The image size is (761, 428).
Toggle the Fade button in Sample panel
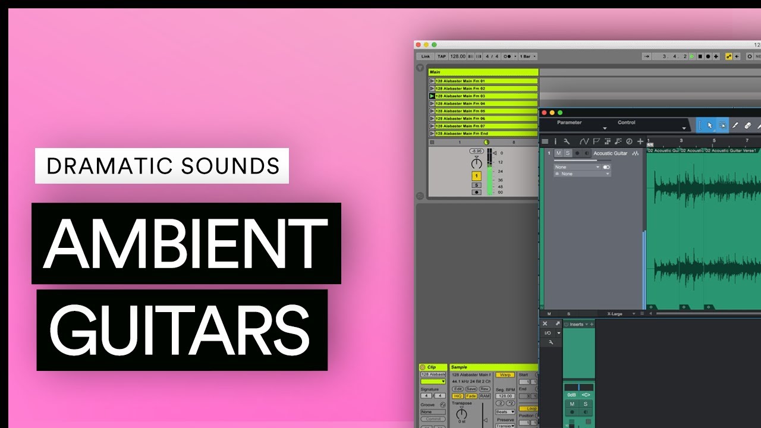click(x=471, y=396)
